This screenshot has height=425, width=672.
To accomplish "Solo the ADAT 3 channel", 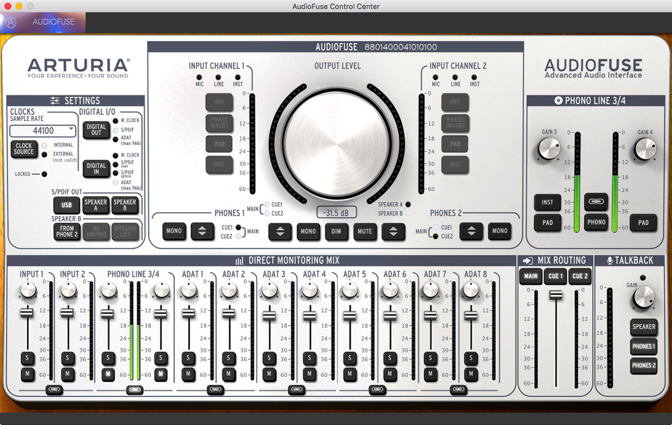I will [269, 359].
